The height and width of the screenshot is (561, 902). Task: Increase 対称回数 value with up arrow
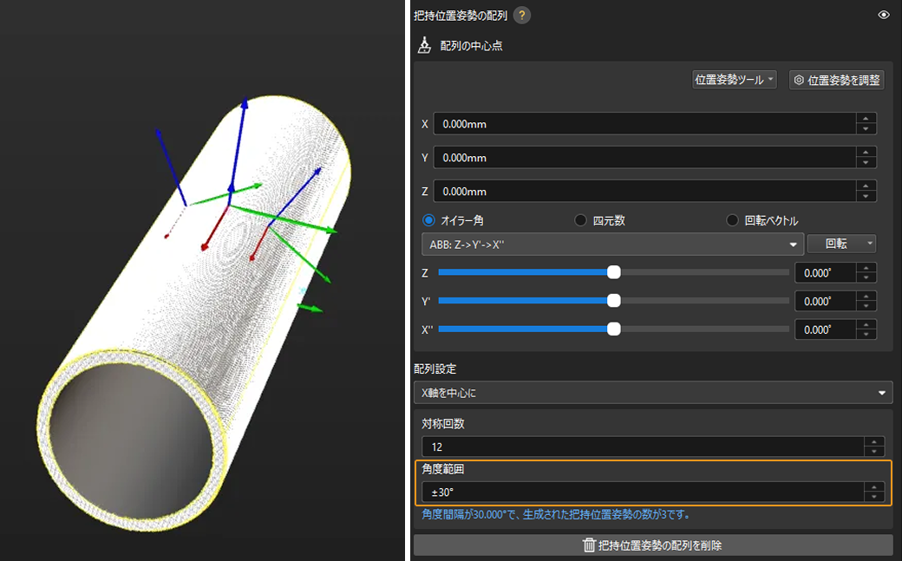click(x=874, y=442)
